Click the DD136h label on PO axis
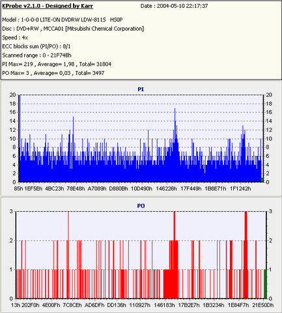 [117, 305]
